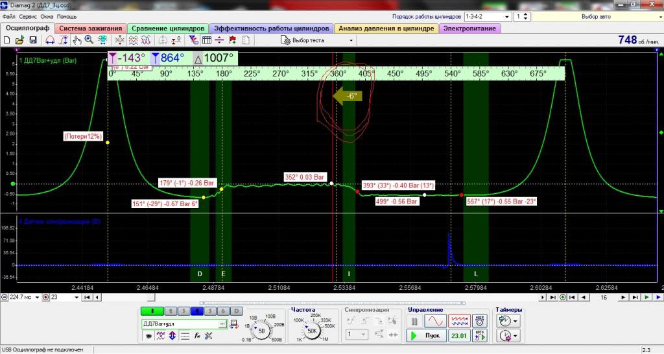Select the D digital channel button
664x354 pixels.
tap(236, 311)
